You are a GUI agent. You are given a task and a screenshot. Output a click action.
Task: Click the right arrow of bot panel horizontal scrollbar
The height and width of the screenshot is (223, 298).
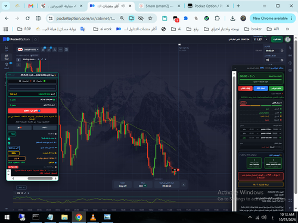pos(55,178)
